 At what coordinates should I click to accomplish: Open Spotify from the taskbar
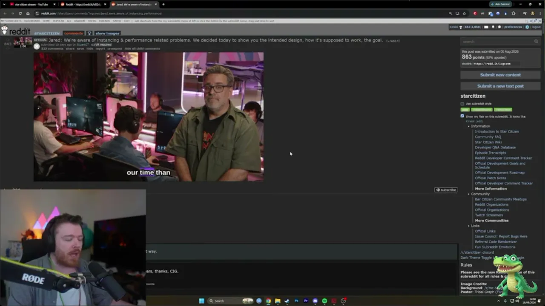(x=324, y=301)
